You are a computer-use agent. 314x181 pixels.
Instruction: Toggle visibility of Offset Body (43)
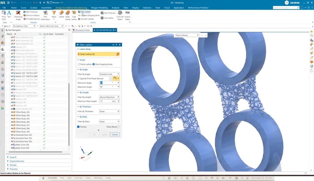point(12,112)
